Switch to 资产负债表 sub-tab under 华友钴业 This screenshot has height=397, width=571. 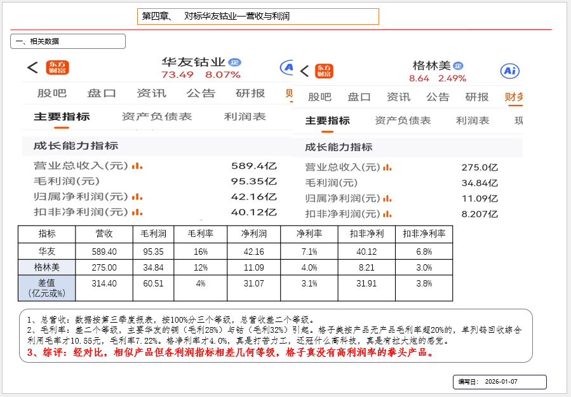tap(157, 116)
